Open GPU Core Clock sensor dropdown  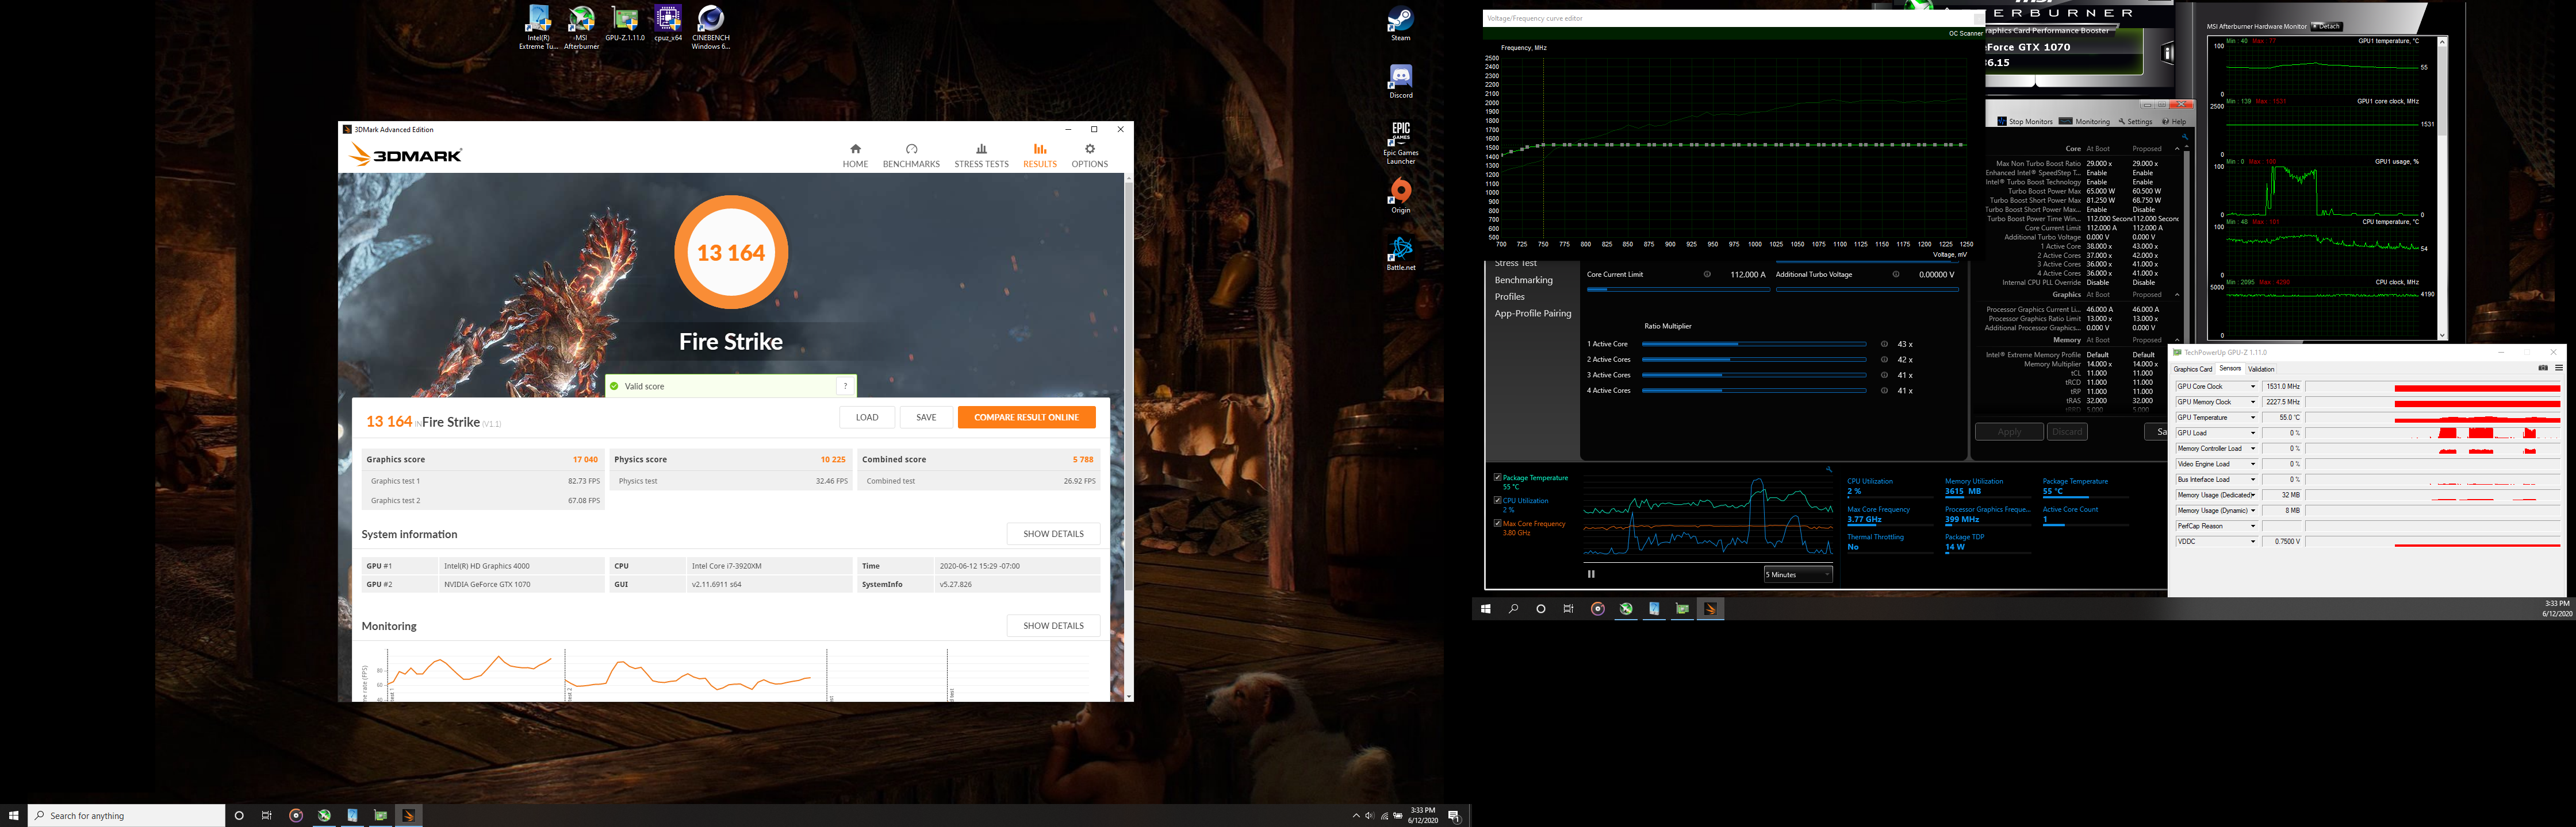click(x=2253, y=387)
